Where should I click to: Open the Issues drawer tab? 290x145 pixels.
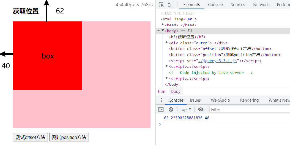[195, 100]
